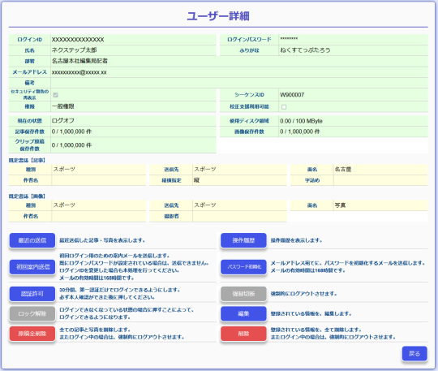Image resolution: width=438 pixels, height=371 pixels.
Task: Click the 操作履歴を表示します description text
Action: coord(296,240)
